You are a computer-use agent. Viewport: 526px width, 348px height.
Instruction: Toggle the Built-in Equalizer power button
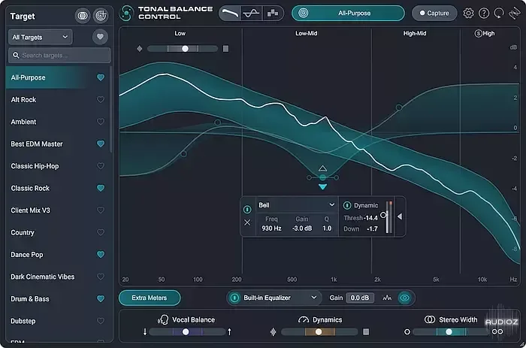pyautogui.click(x=234, y=298)
